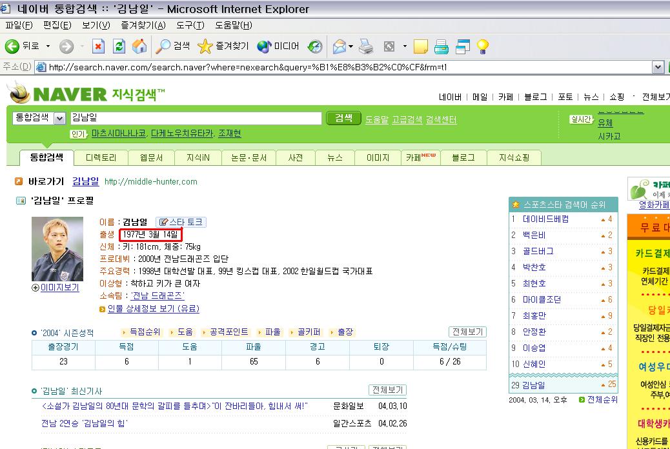Go to the Home page icon

point(139,46)
